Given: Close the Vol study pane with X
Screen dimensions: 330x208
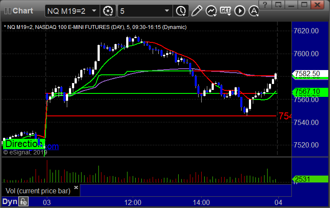Looking at the screenshot, I should pos(76,187).
